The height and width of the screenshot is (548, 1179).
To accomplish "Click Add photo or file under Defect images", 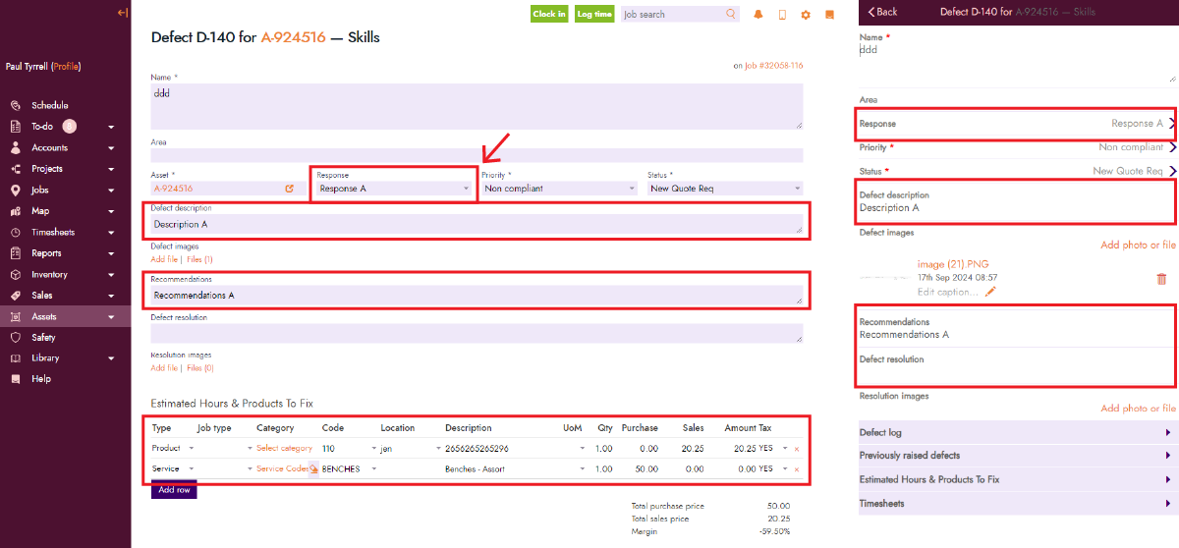I will [x=1138, y=246].
